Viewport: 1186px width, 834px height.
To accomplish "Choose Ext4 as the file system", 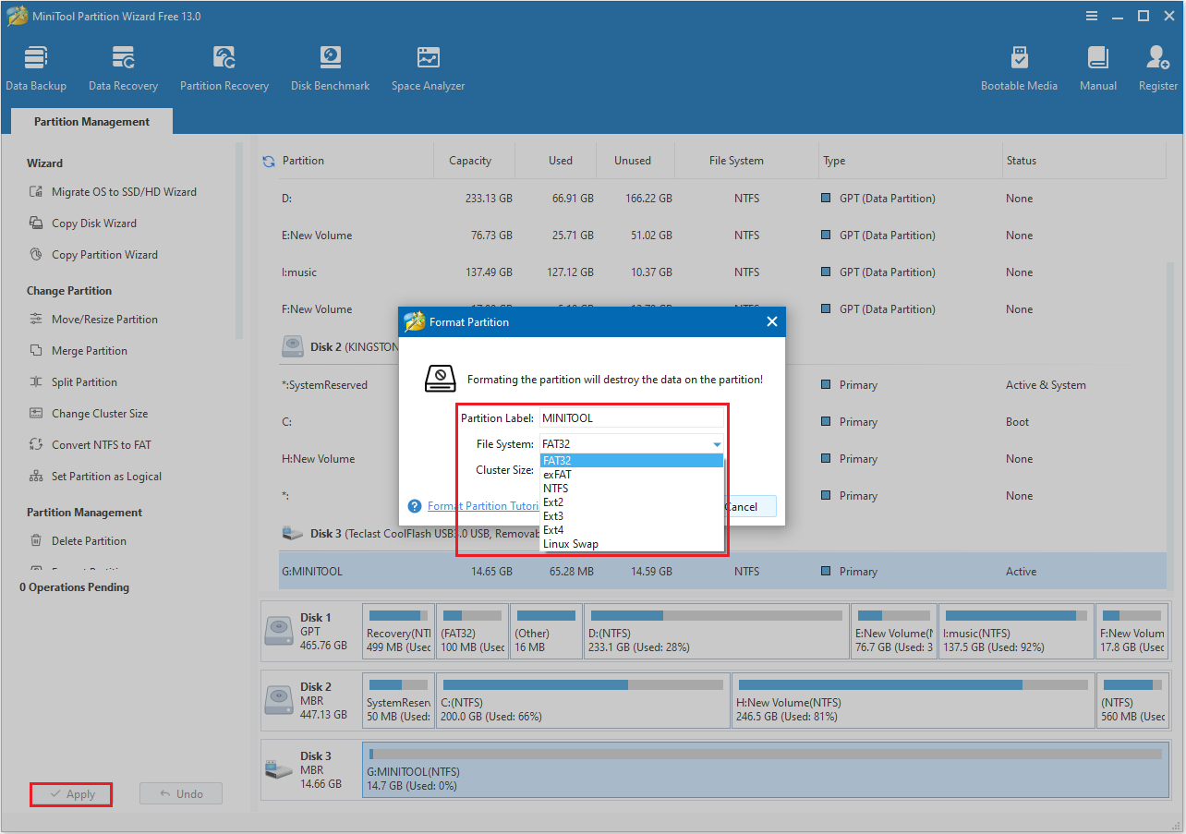I will (552, 529).
